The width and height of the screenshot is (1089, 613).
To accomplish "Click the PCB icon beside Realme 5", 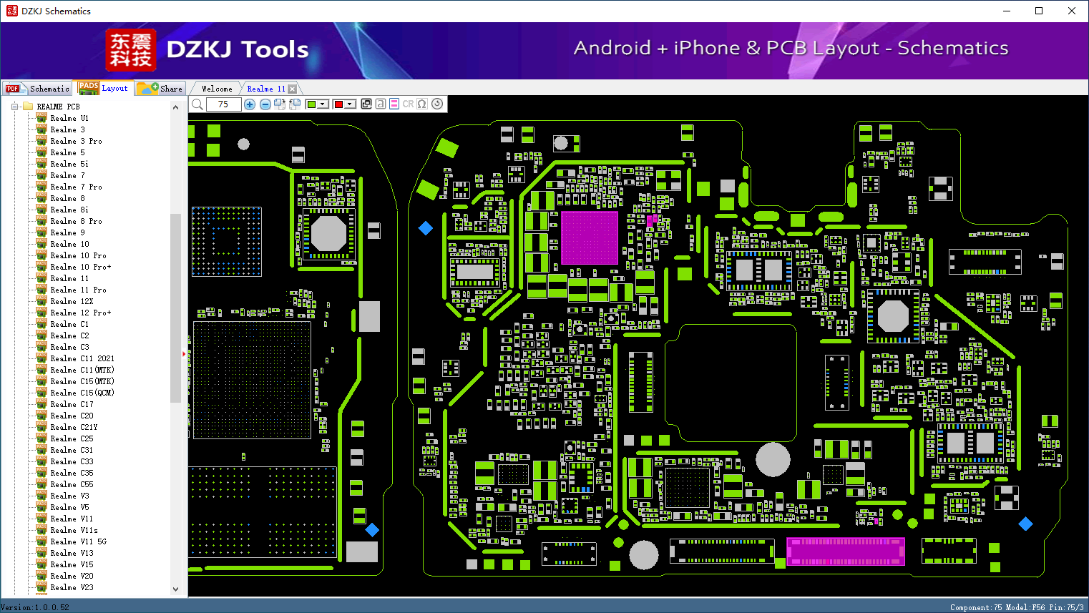I will click(41, 152).
